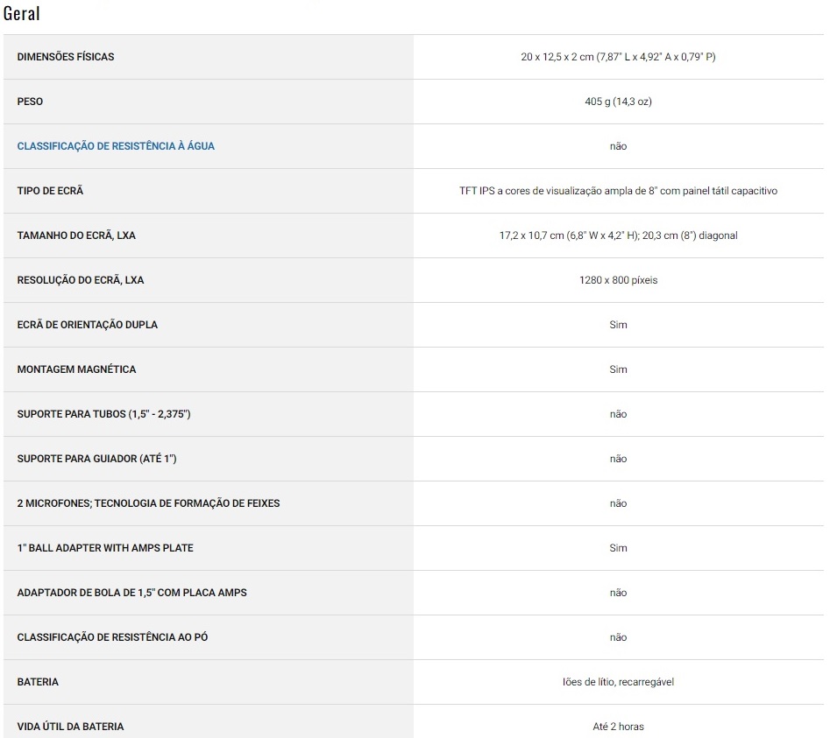The height and width of the screenshot is (738, 830).
Task: Select the Ecrã de Orientação Dupla label
Action: pyautogui.click(x=88, y=325)
